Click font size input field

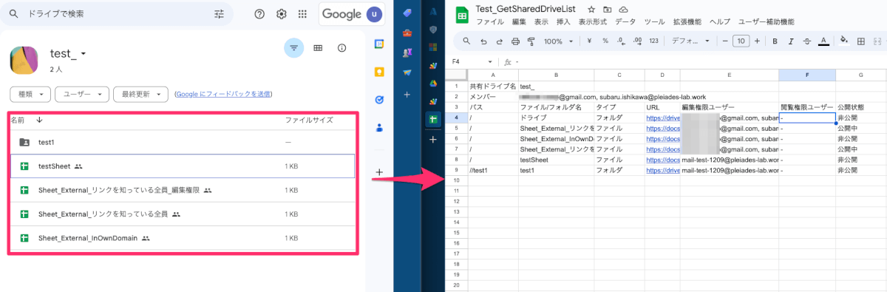point(741,41)
